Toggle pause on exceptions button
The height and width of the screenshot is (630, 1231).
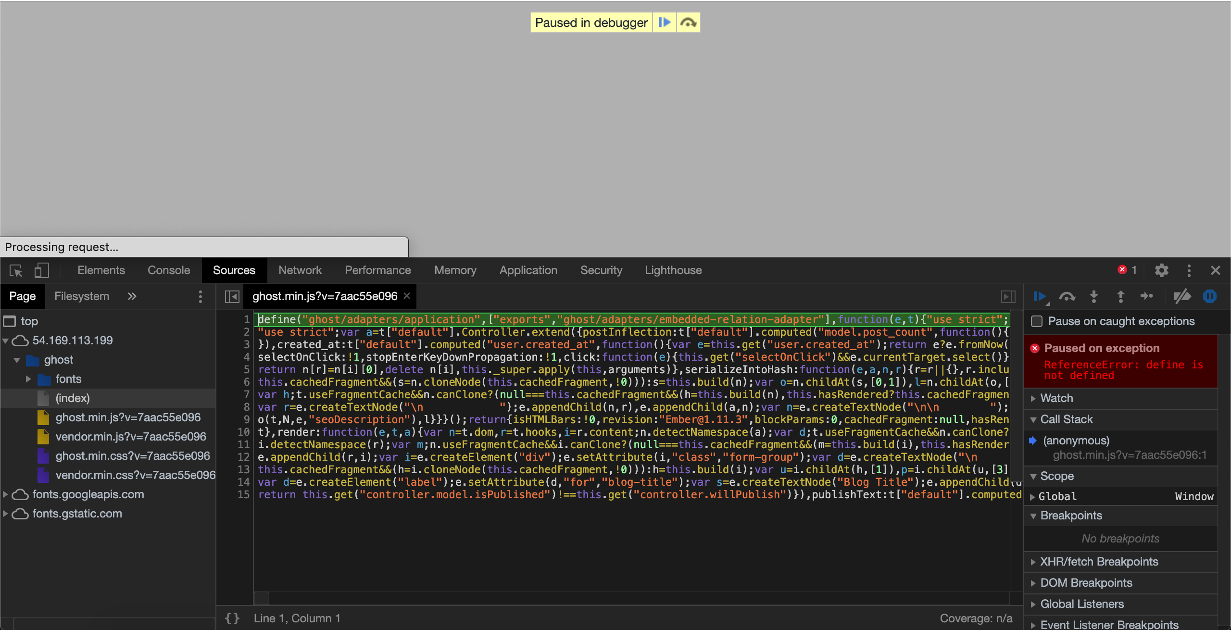tap(1210, 296)
